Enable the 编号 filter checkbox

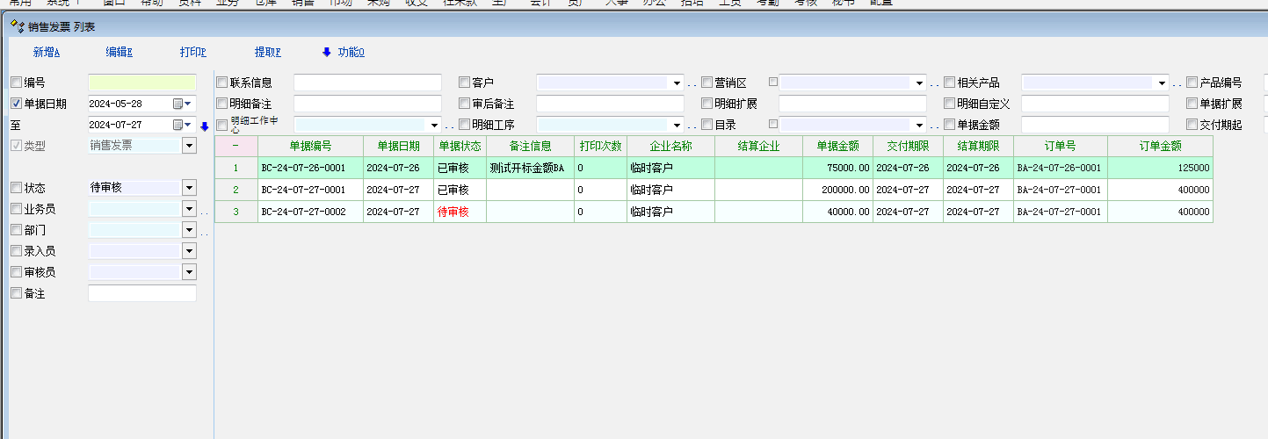[16, 83]
